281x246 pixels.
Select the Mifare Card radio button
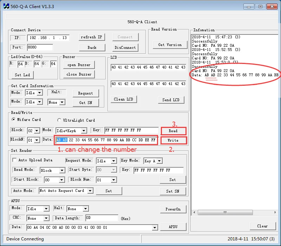point(14,120)
